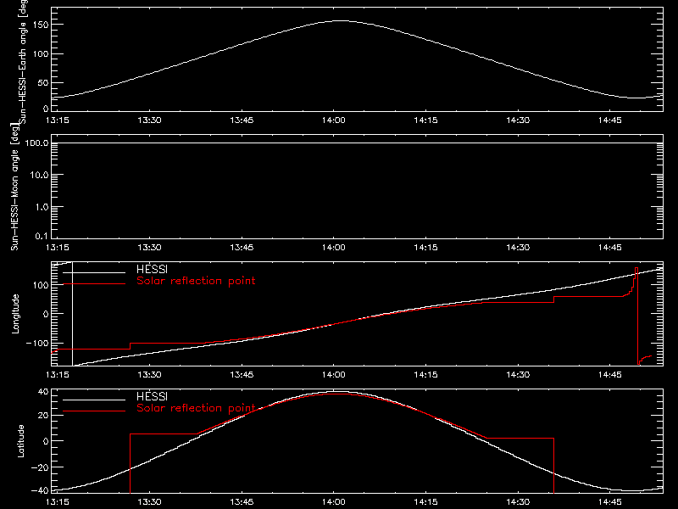678x509 pixels.
Task: Click 14:45 time label under Longitude plot
Action: click(x=609, y=375)
